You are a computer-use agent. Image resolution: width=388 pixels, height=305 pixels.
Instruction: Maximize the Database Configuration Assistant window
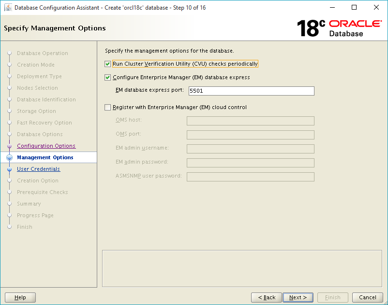click(354, 7)
